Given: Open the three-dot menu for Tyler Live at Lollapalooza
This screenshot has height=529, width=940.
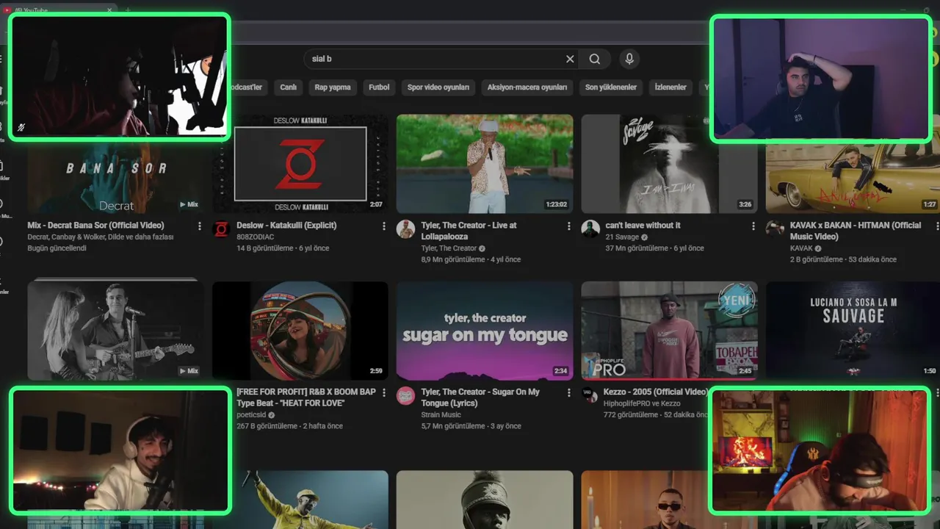Looking at the screenshot, I should [x=568, y=226].
